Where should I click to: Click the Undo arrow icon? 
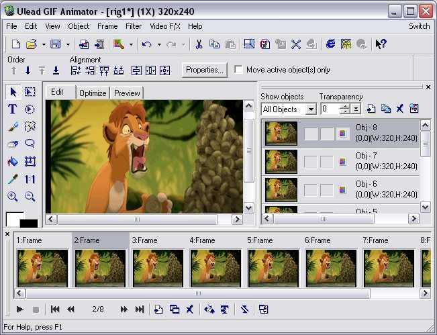coord(146,44)
